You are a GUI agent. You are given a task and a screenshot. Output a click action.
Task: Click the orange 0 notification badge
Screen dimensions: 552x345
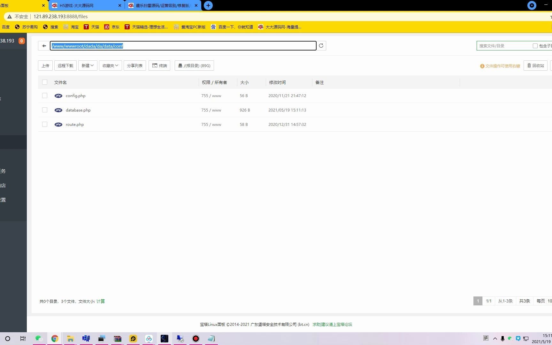tap(21, 41)
